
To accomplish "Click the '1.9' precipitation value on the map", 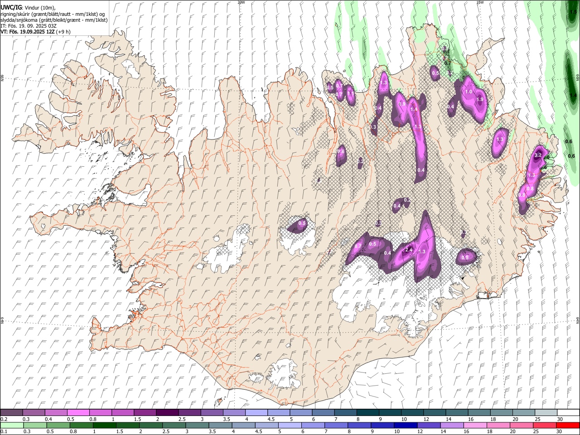I will tap(480, 99).
